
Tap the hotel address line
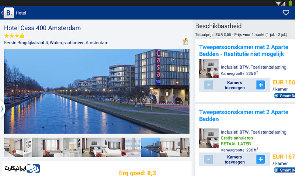(x=56, y=43)
